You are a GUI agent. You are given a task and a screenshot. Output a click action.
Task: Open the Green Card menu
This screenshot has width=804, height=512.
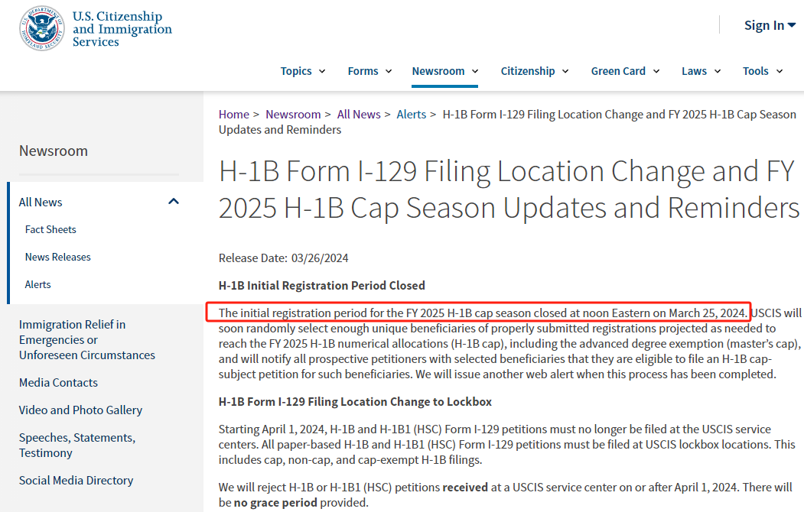coord(625,71)
